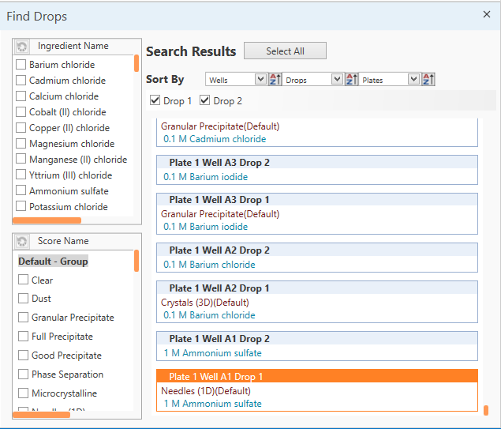501x429 pixels.
Task: Check the Barium chloride ingredient
Action: (x=21, y=65)
